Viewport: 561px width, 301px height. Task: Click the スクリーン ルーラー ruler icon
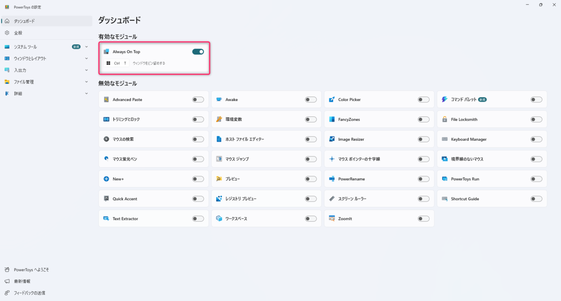331,199
